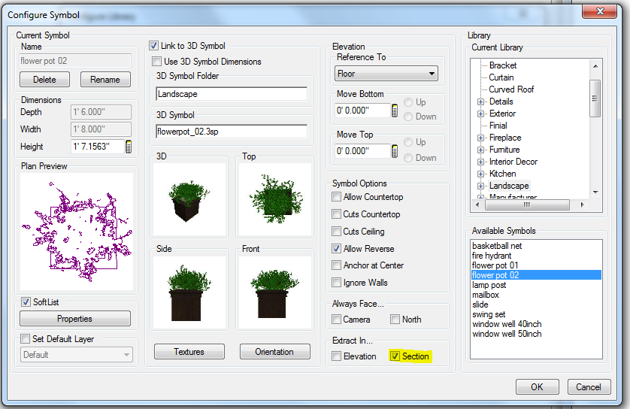Click Move Bottom value field
Viewport: 630px width, 409px height.
363,111
